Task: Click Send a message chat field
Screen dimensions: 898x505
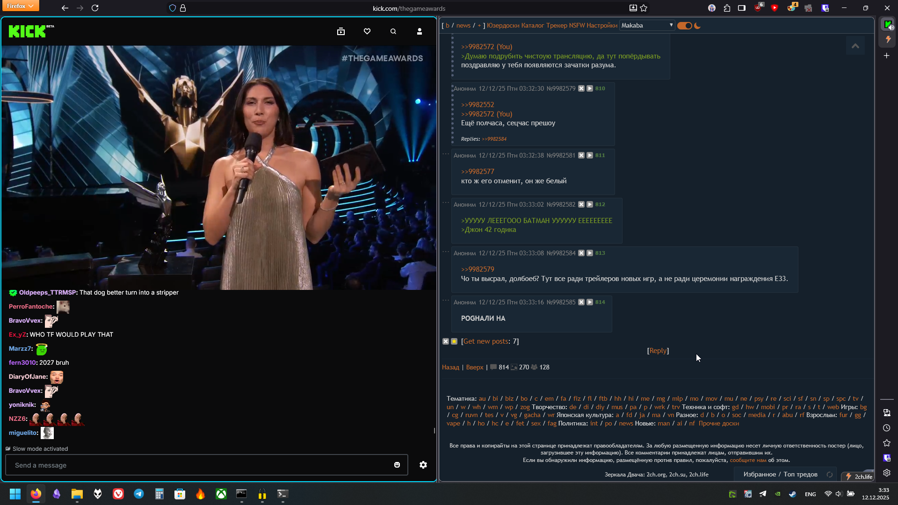Action: coord(196,465)
